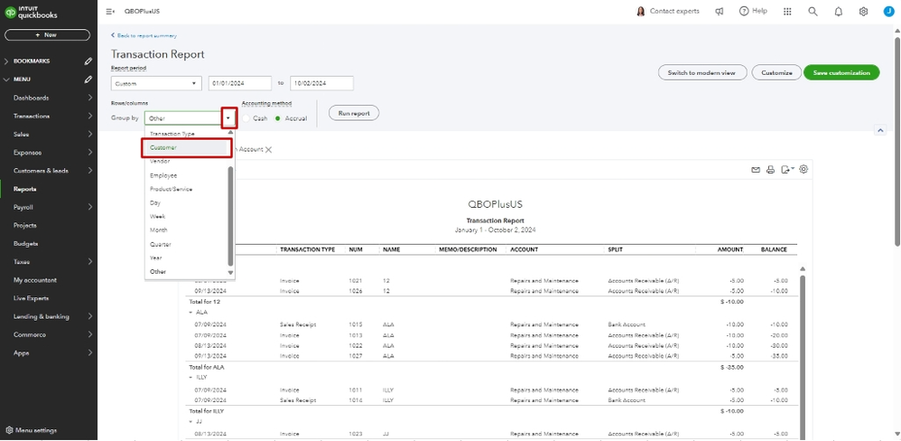
Task: Collapse the navigation menu hamburger icon
Action: 110,12
